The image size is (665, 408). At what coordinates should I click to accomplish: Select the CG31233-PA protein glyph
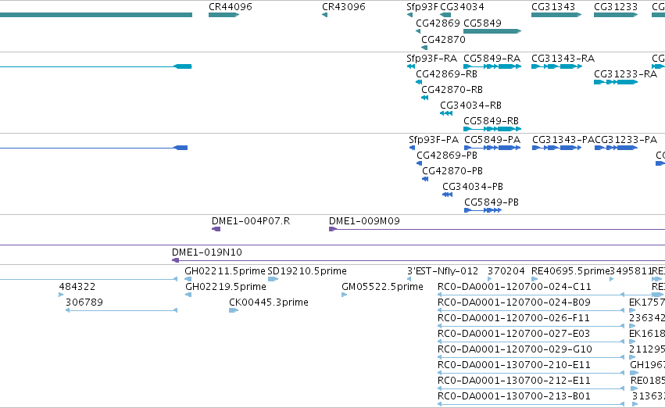[617, 148]
